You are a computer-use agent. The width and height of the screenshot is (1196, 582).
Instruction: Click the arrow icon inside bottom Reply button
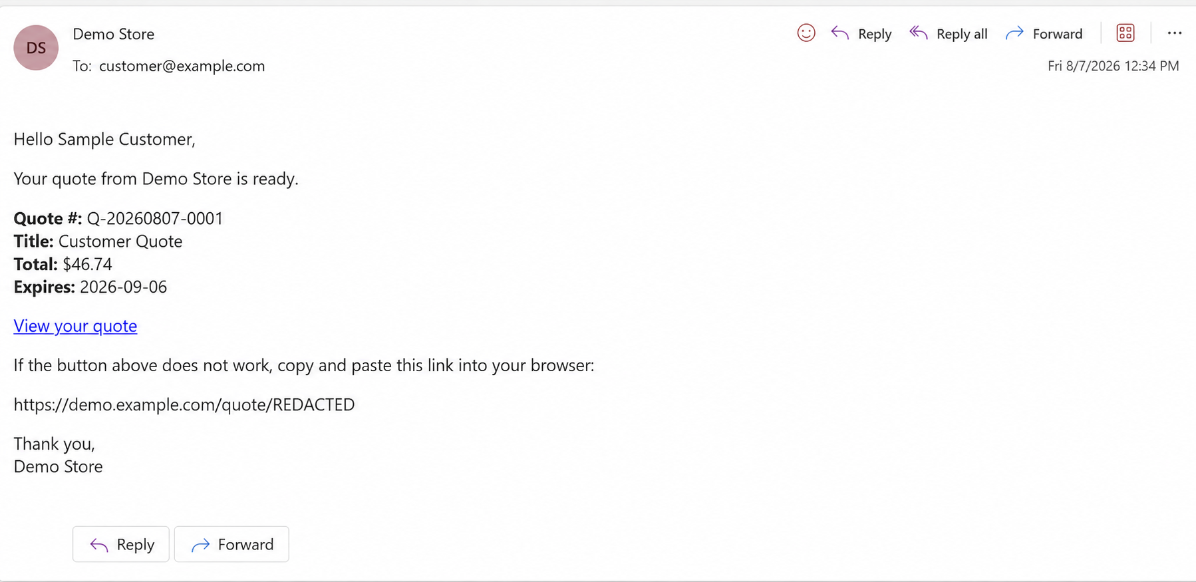(99, 545)
